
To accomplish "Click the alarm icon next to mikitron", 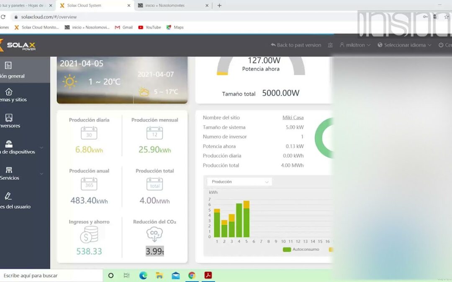I will coord(330,45).
